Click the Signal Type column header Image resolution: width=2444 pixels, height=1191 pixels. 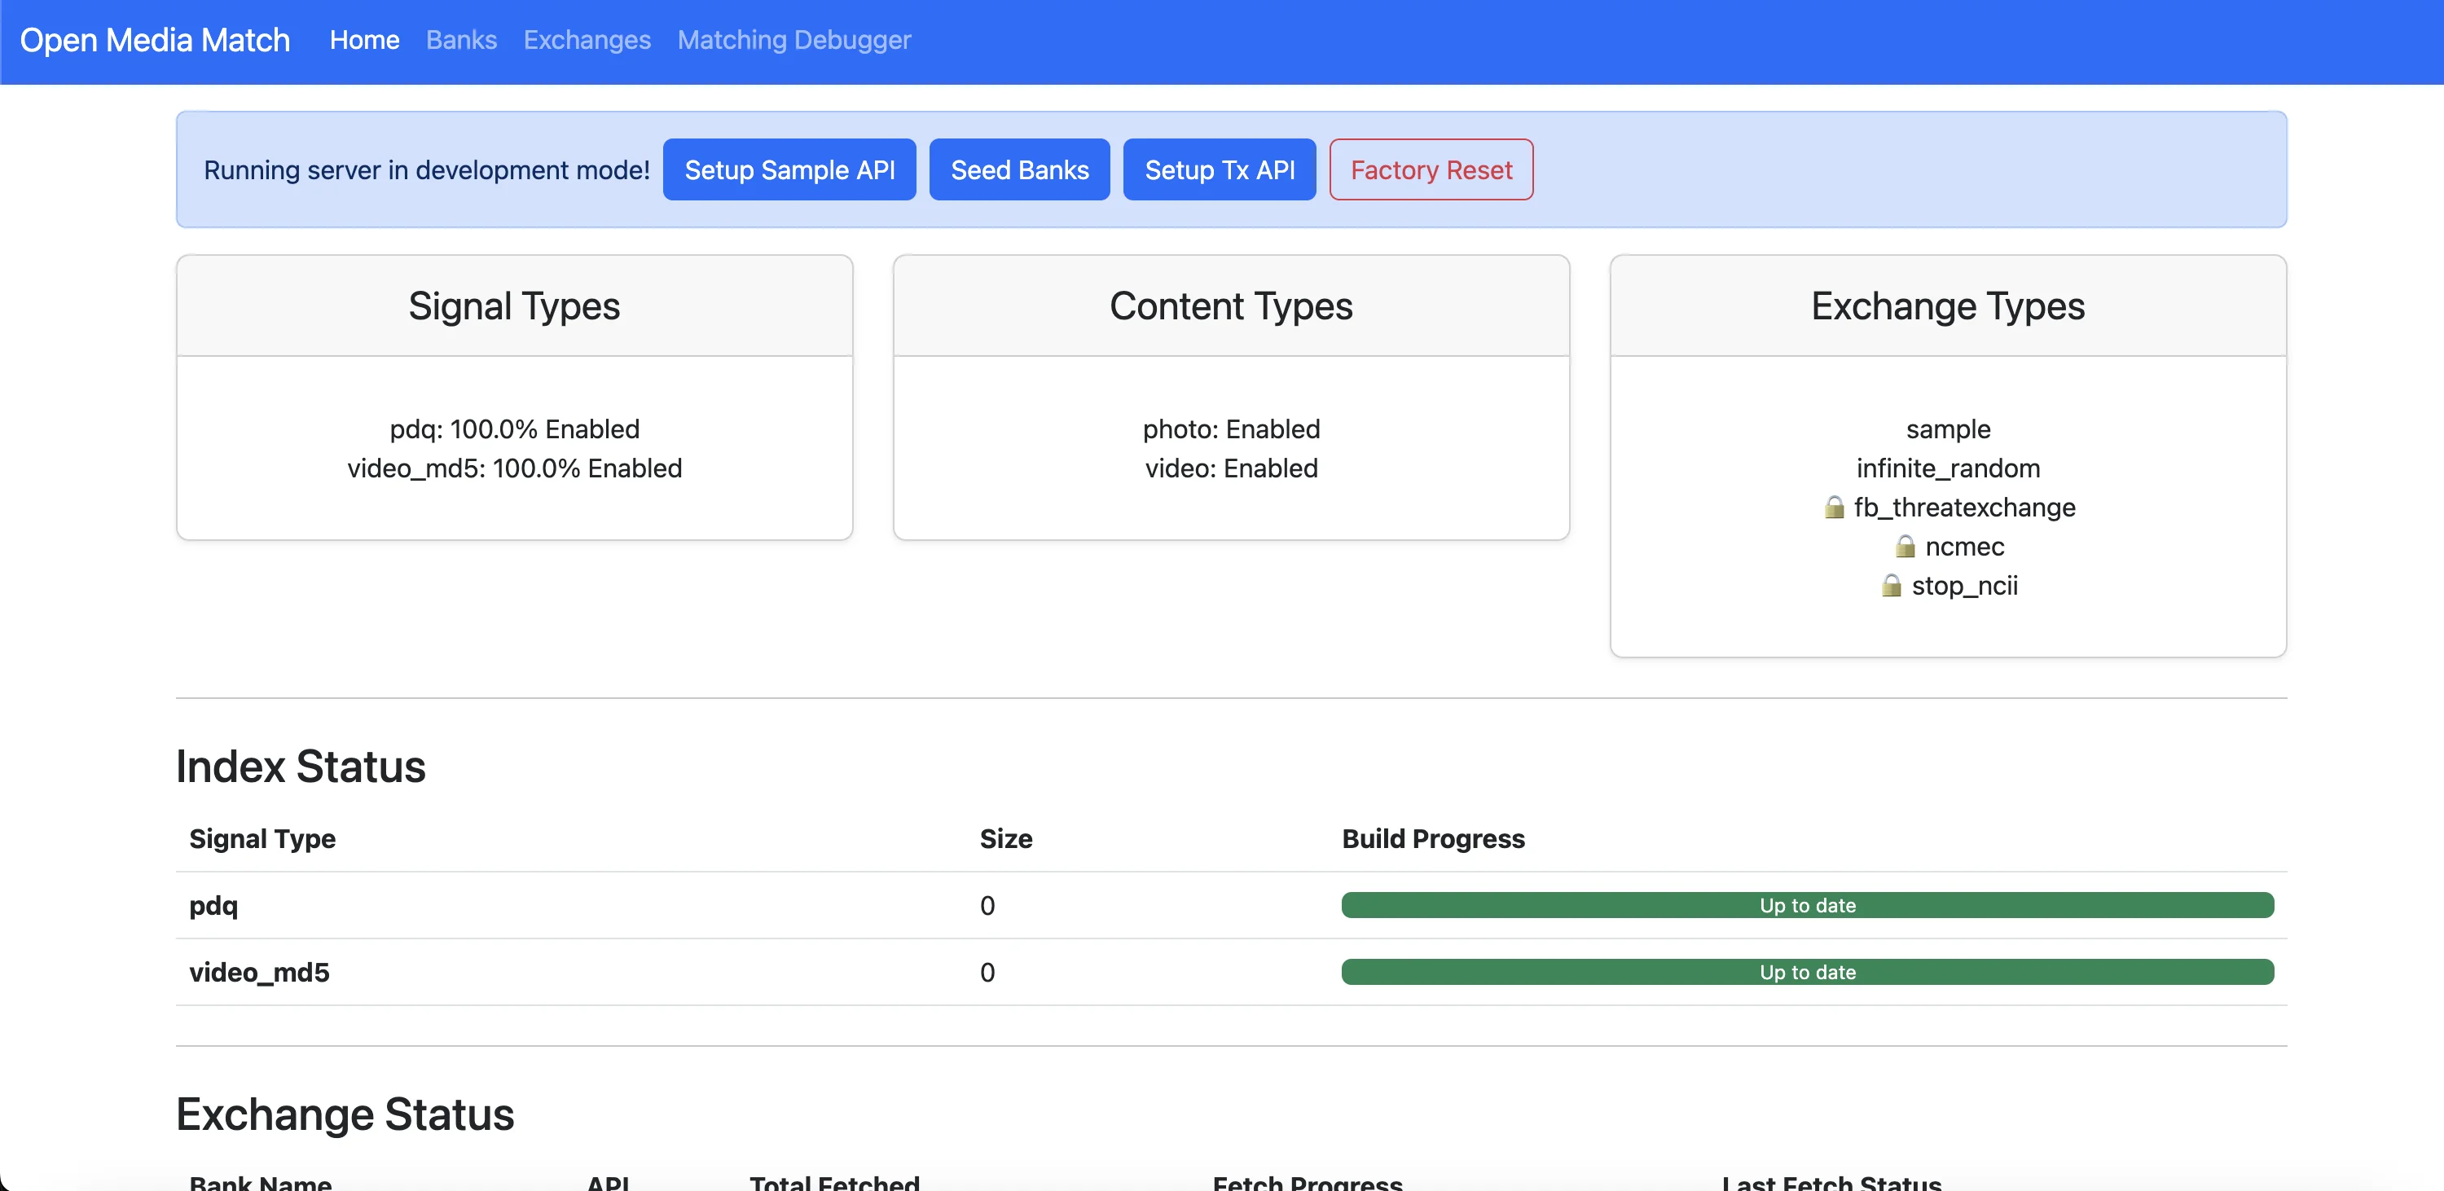point(263,839)
